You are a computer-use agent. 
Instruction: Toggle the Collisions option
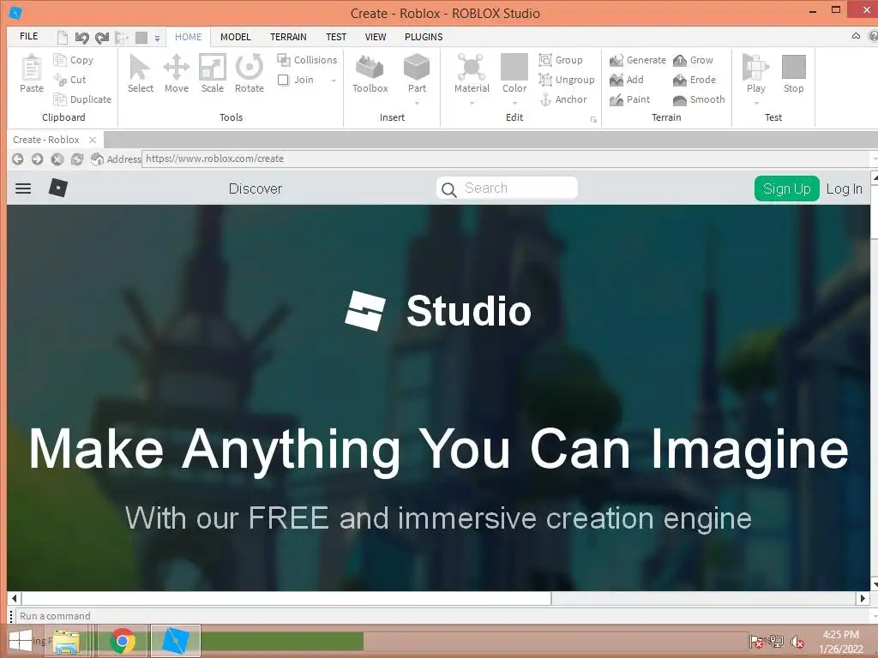pyautogui.click(x=307, y=60)
